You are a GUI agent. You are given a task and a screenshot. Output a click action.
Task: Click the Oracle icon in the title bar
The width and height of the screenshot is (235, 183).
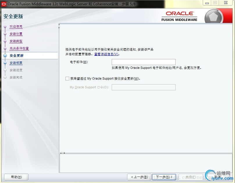point(3,4)
